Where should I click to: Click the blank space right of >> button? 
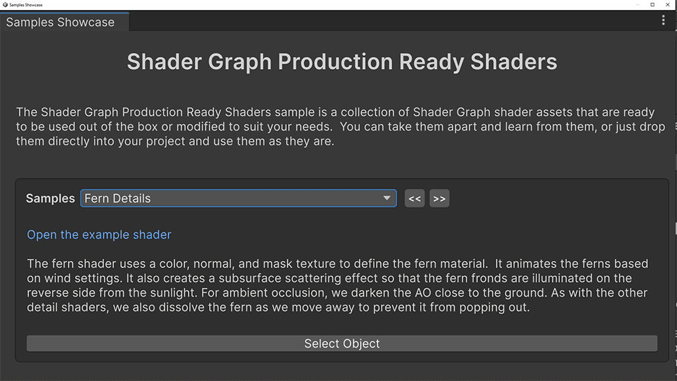(558, 198)
